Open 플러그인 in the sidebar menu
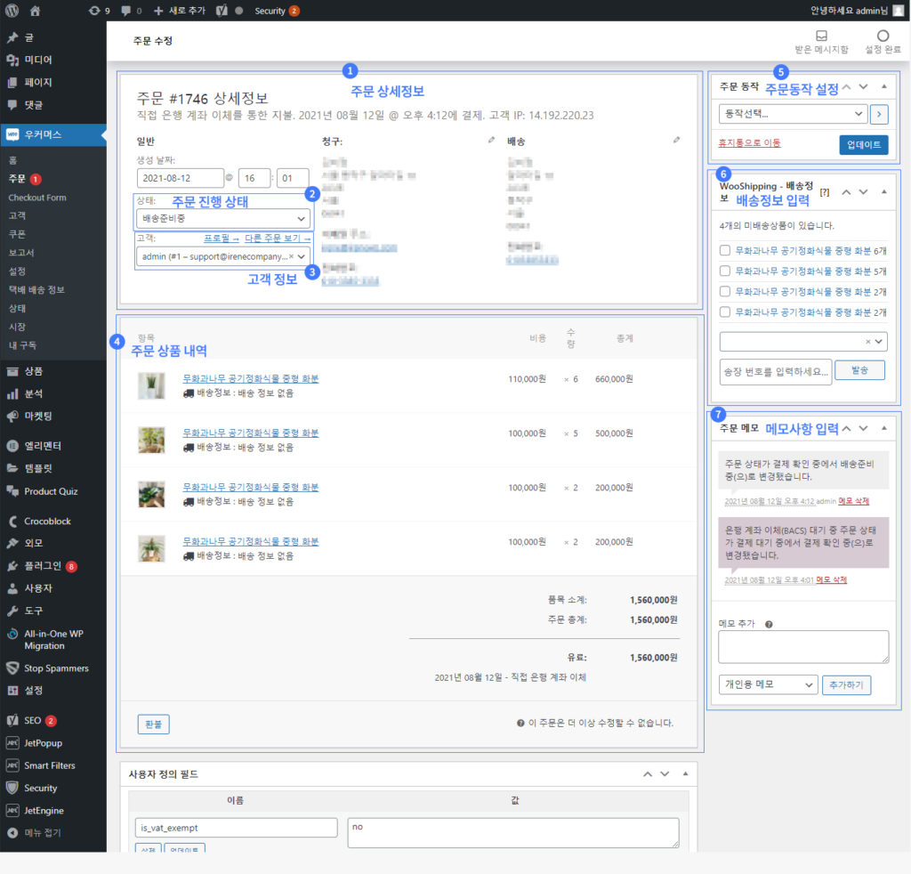The height and width of the screenshot is (874, 911). click(x=43, y=566)
